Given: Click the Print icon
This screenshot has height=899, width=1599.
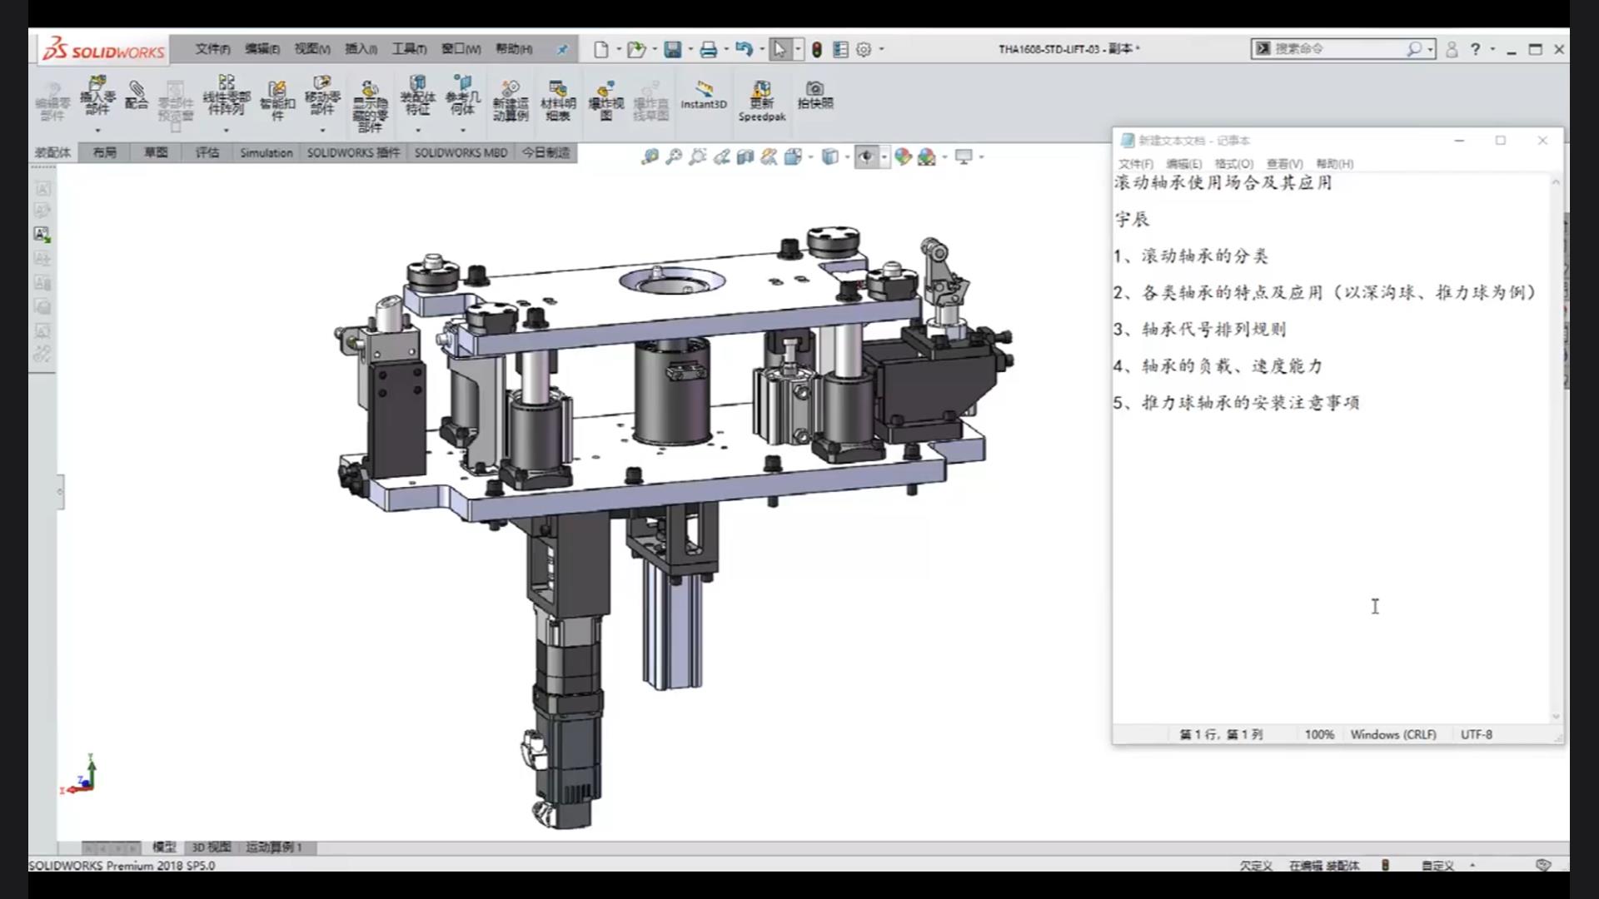Looking at the screenshot, I should coord(708,49).
